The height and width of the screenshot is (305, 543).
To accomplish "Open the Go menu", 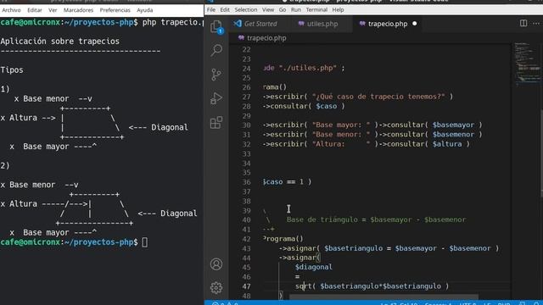I will click(x=283, y=9).
